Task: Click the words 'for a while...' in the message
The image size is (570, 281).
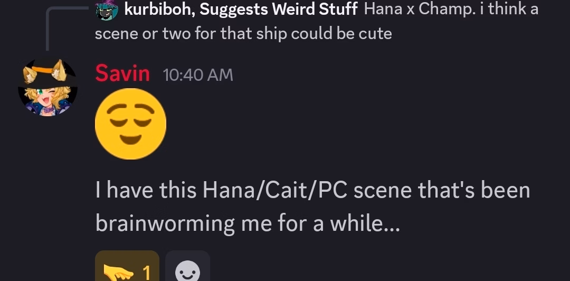Action: coord(332,224)
